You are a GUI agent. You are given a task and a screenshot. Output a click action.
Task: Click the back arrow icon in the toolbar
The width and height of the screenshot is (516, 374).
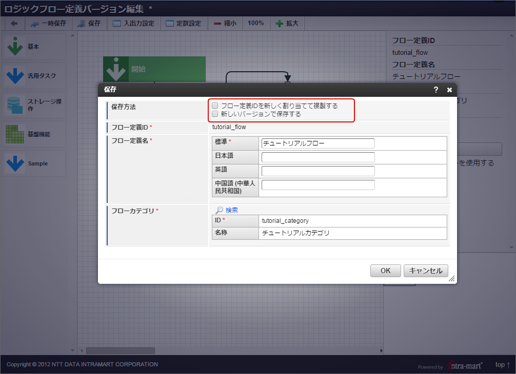point(14,23)
